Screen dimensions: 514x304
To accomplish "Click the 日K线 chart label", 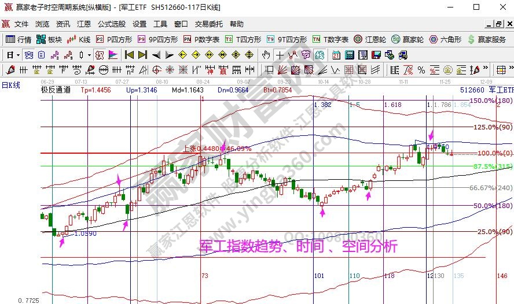I will tap(10, 85).
